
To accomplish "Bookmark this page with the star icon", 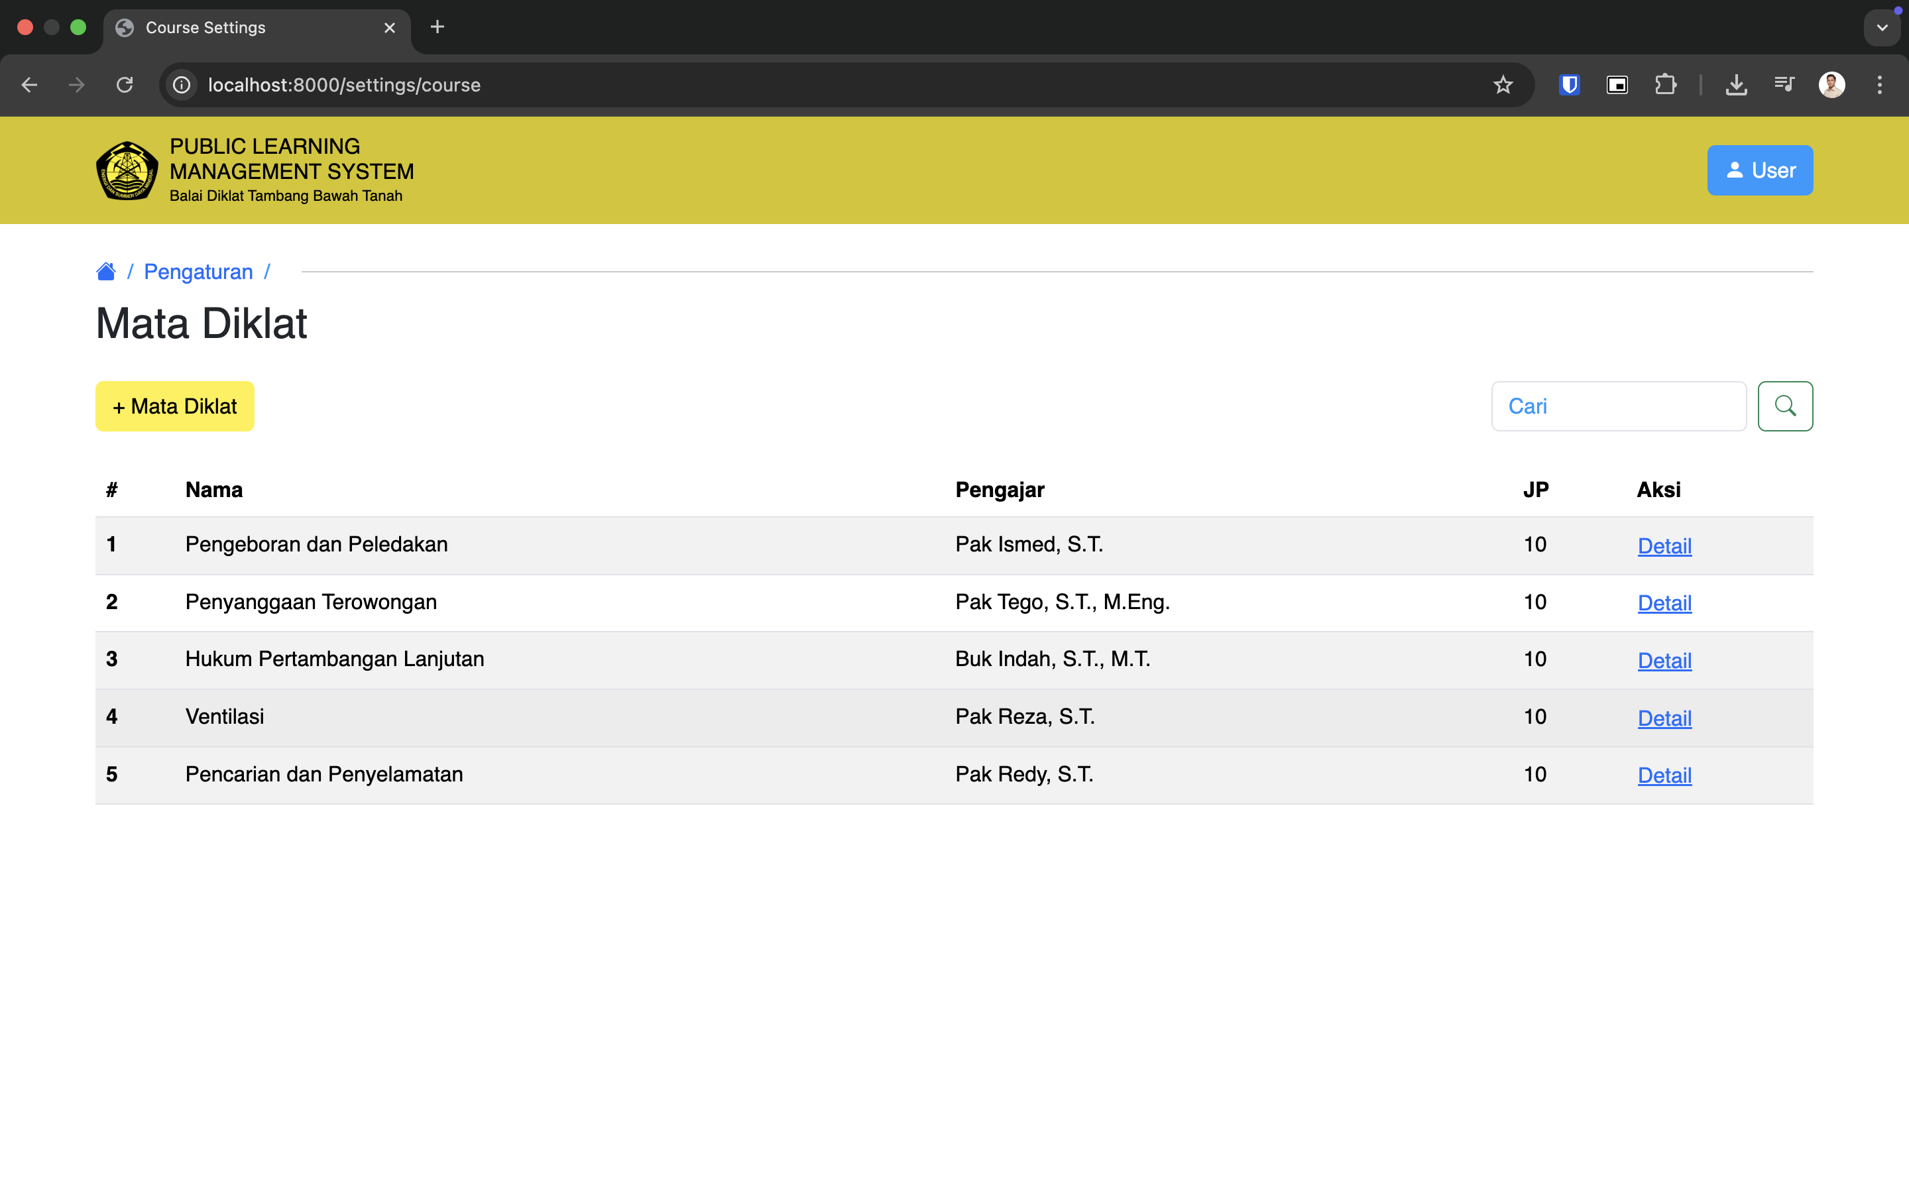I will click(1503, 84).
